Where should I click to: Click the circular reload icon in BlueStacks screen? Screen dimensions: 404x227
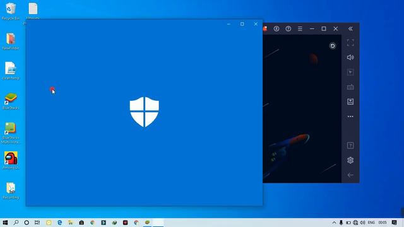333,46
